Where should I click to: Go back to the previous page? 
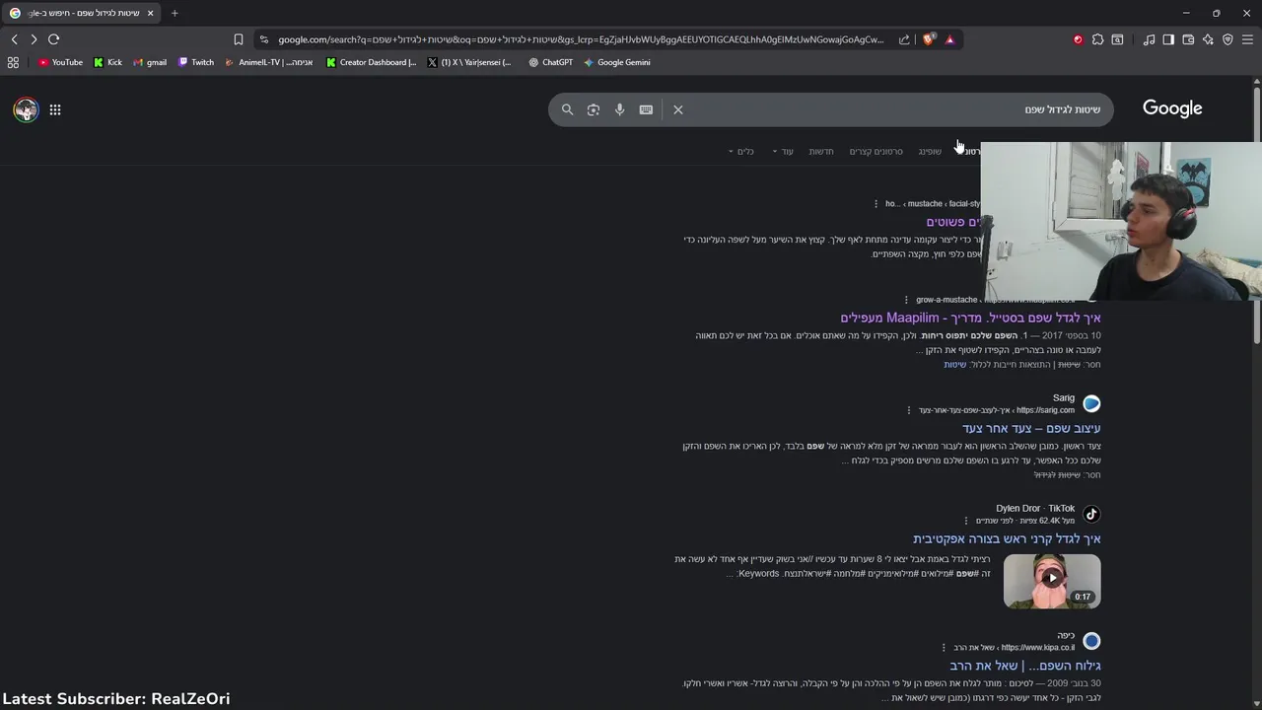(14, 39)
